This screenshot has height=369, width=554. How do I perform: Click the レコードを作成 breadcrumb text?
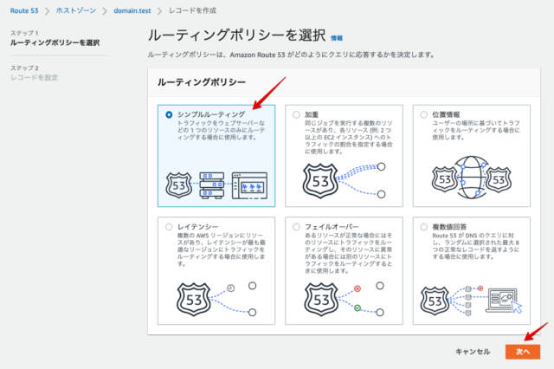(x=192, y=10)
